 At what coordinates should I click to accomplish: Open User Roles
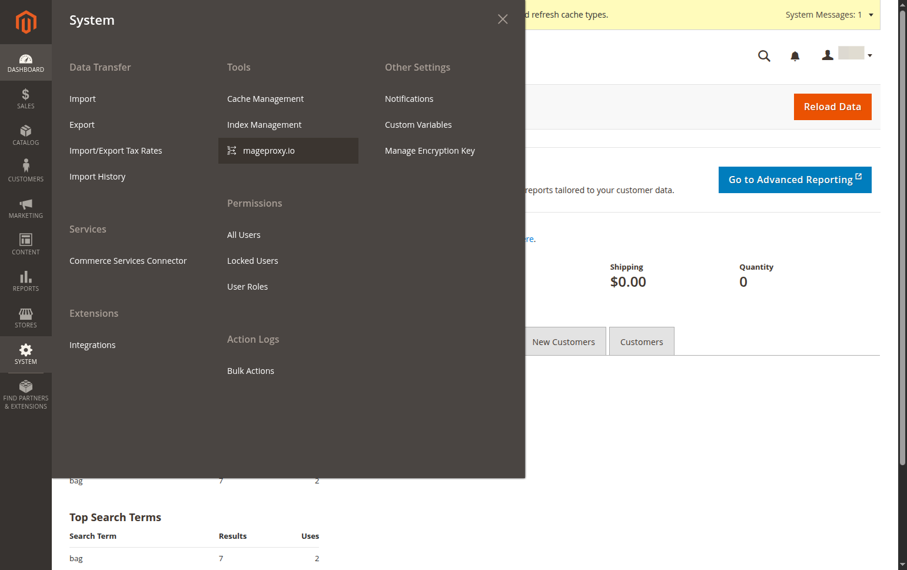click(x=247, y=287)
